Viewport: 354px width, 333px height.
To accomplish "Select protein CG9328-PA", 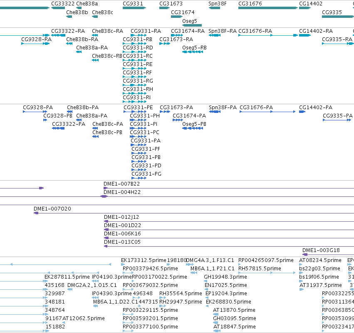I will point(38,108).
